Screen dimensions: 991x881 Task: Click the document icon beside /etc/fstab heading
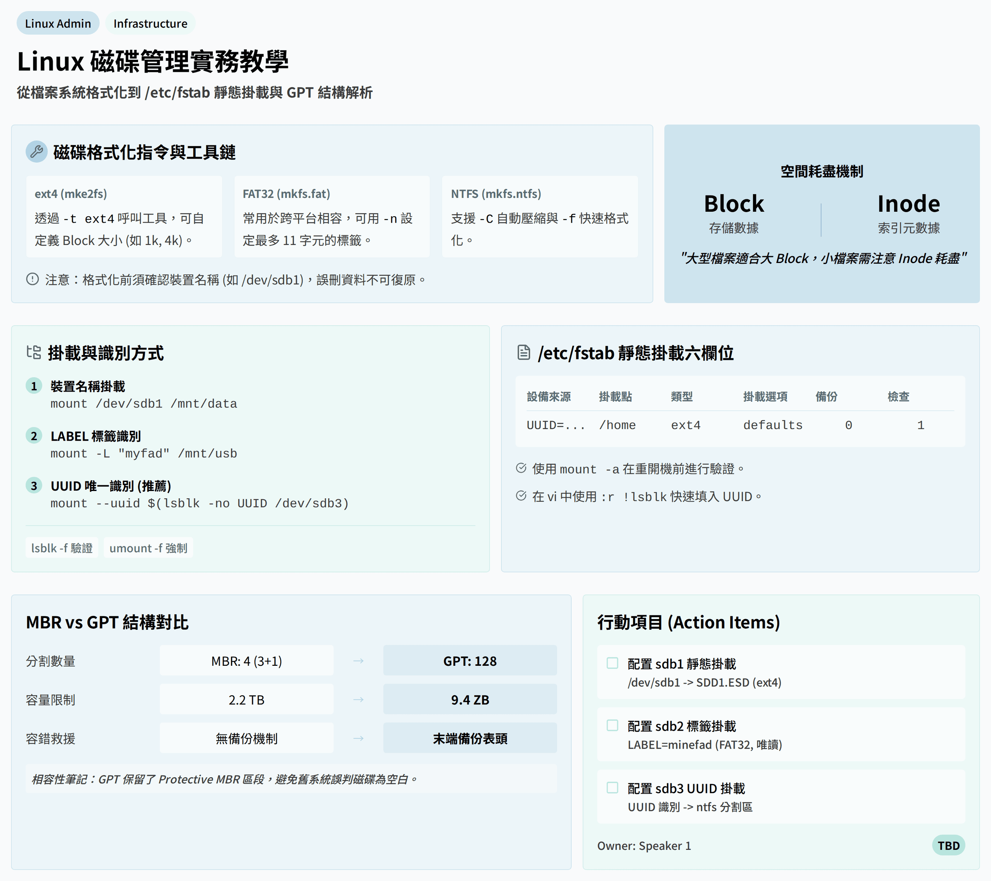[x=523, y=353]
